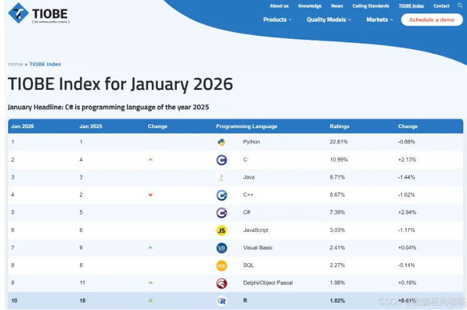Open the Knowledge menu item
This screenshot has width=467, height=310.
pos(309,6)
